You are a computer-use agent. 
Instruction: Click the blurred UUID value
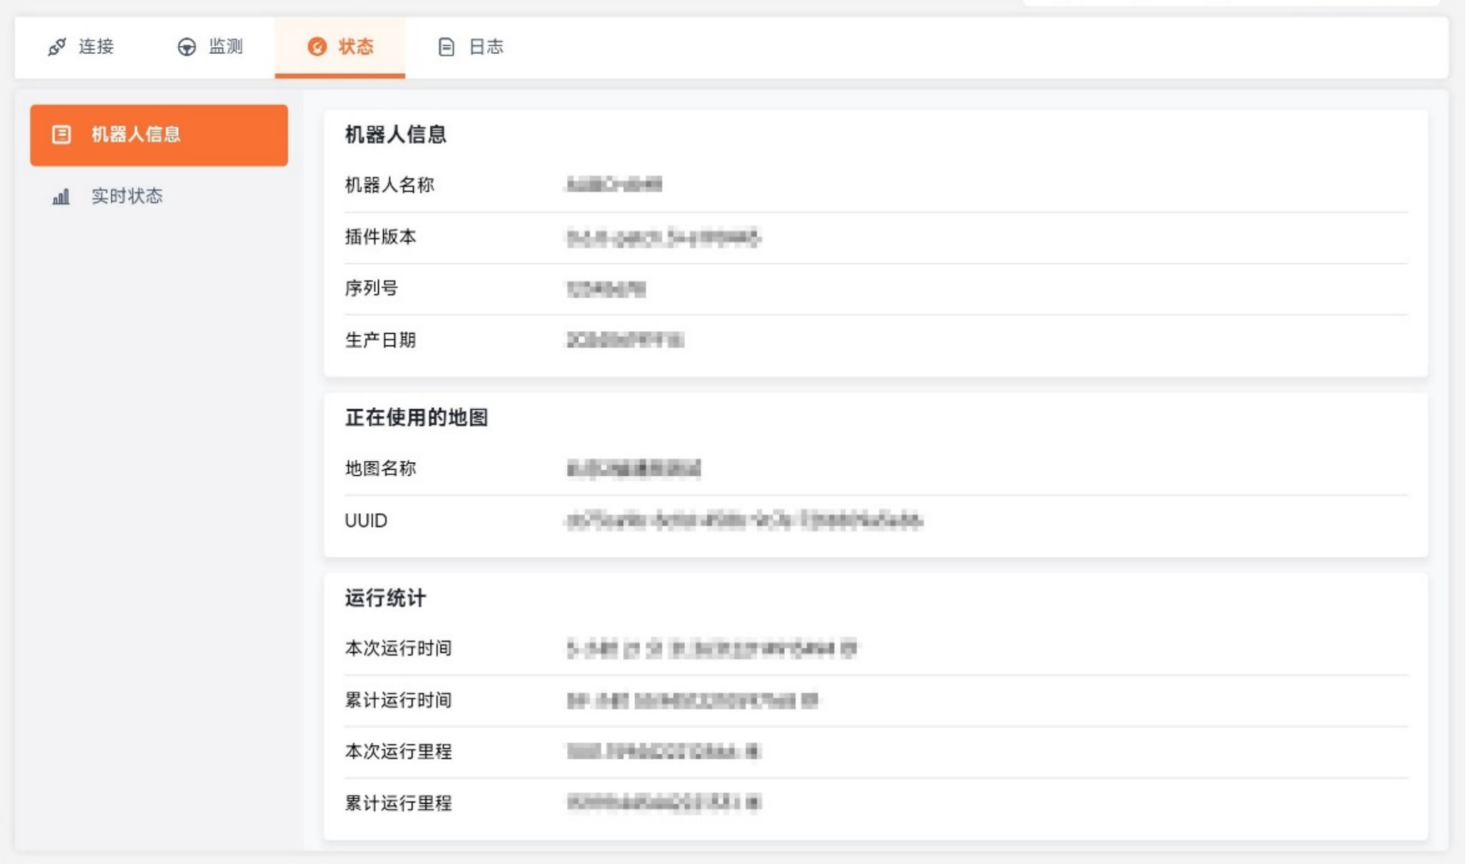point(744,520)
